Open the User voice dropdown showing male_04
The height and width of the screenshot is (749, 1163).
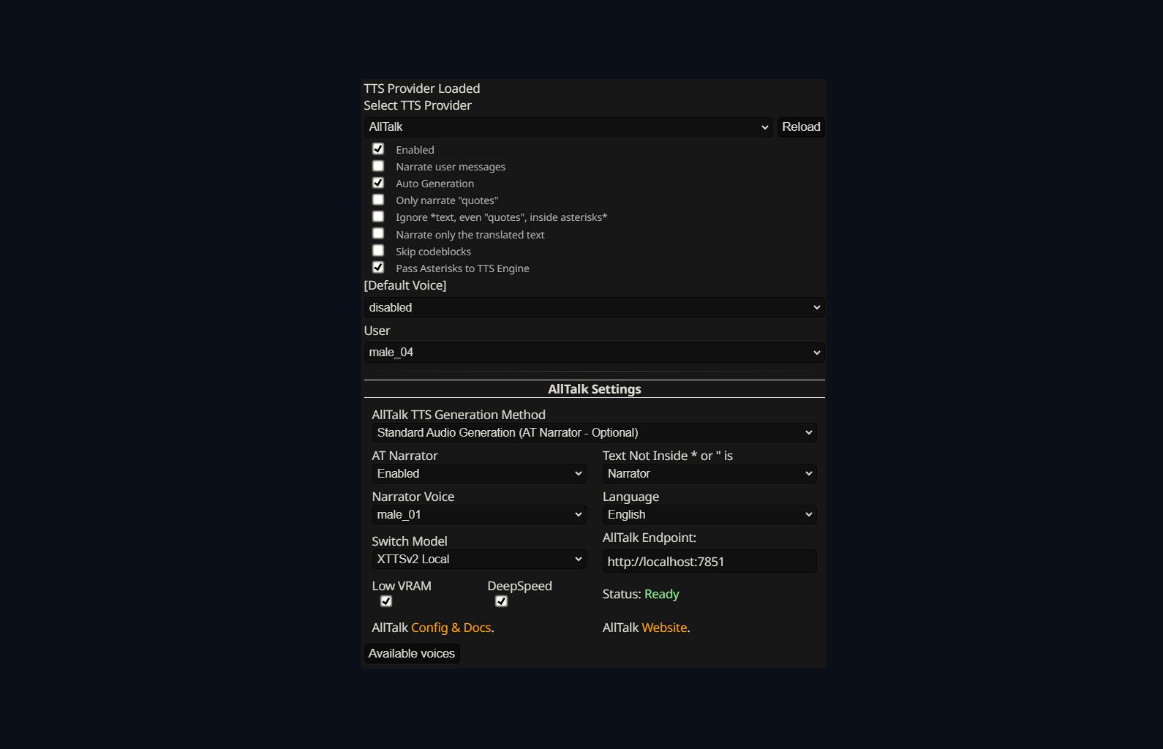coord(594,353)
